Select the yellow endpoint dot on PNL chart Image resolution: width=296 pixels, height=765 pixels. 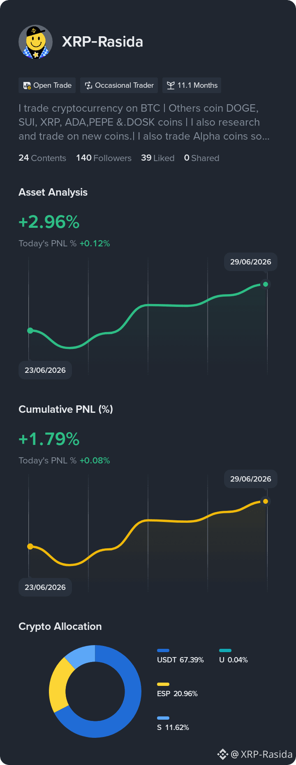click(x=266, y=501)
